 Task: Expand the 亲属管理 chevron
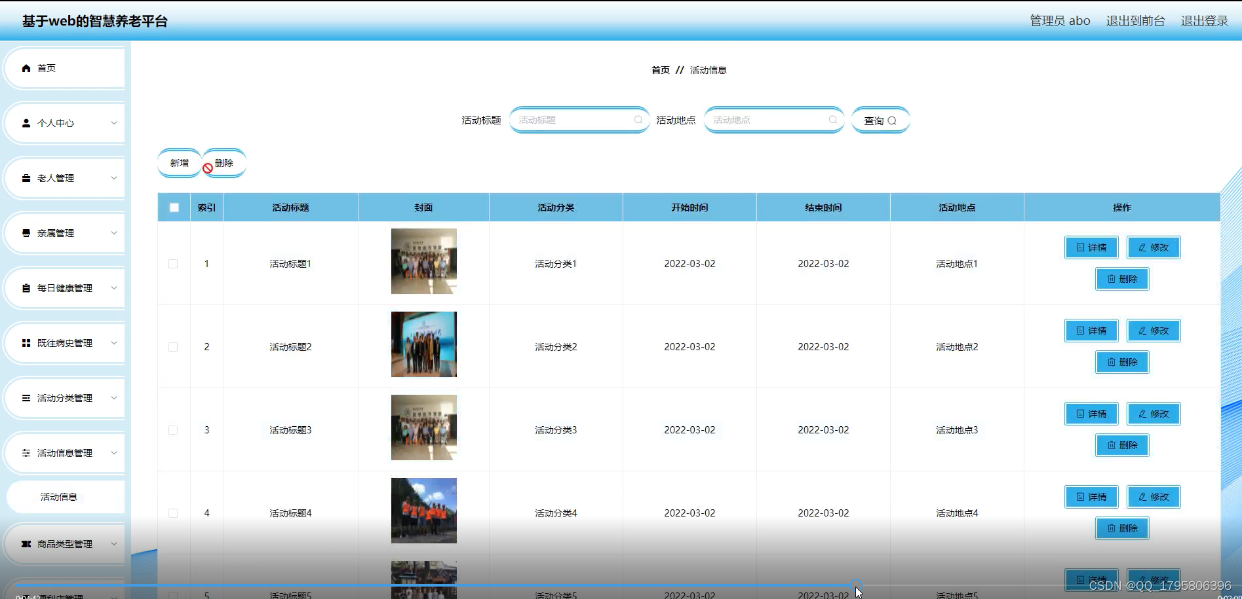(114, 233)
